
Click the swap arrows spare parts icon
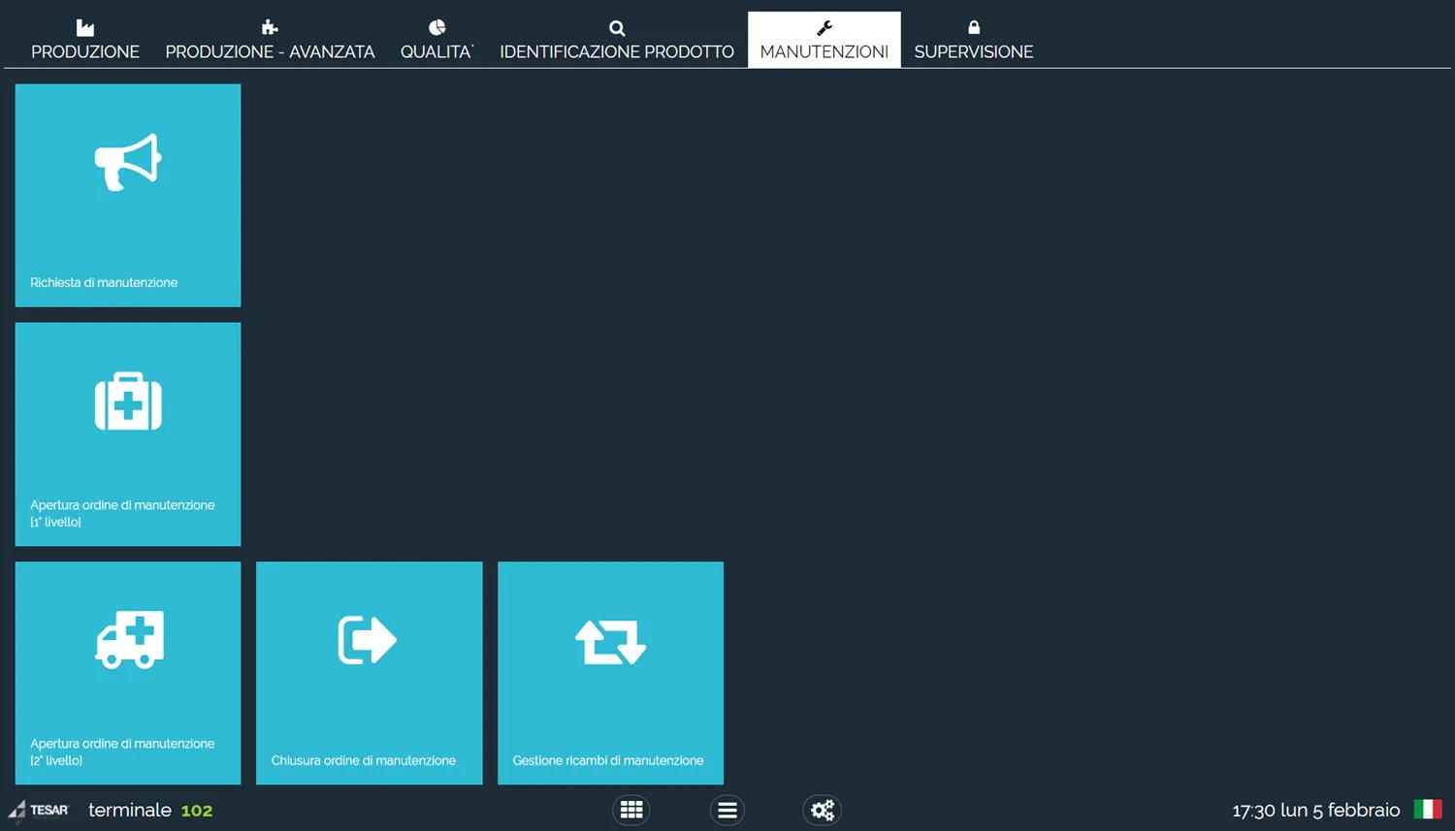point(610,642)
